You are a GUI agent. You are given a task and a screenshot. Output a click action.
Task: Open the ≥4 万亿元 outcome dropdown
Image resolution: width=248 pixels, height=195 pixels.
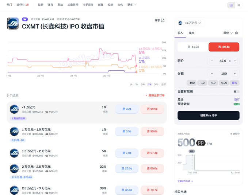[190, 23]
